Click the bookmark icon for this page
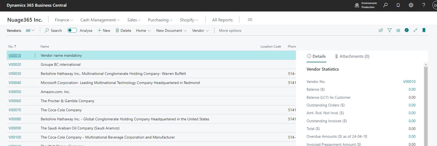The width and height of the screenshot is (437, 146). [424, 30]
